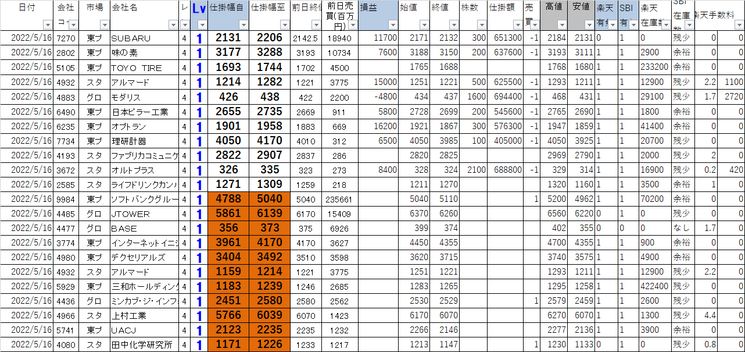The width and height of the screenshot is (745, 352).
Task: Select the TOYO TIRE company name cell
Action: click(x=145, y=67)
